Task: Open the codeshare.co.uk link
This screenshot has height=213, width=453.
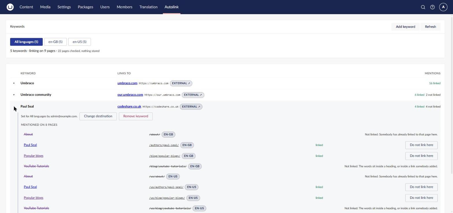Action: (129, 107)
